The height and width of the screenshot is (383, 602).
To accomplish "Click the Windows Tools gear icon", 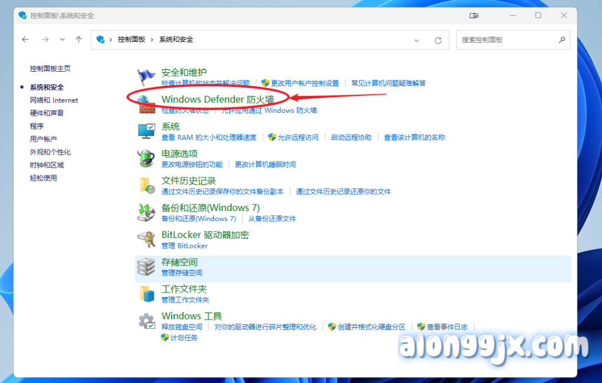I will (146, 321).
